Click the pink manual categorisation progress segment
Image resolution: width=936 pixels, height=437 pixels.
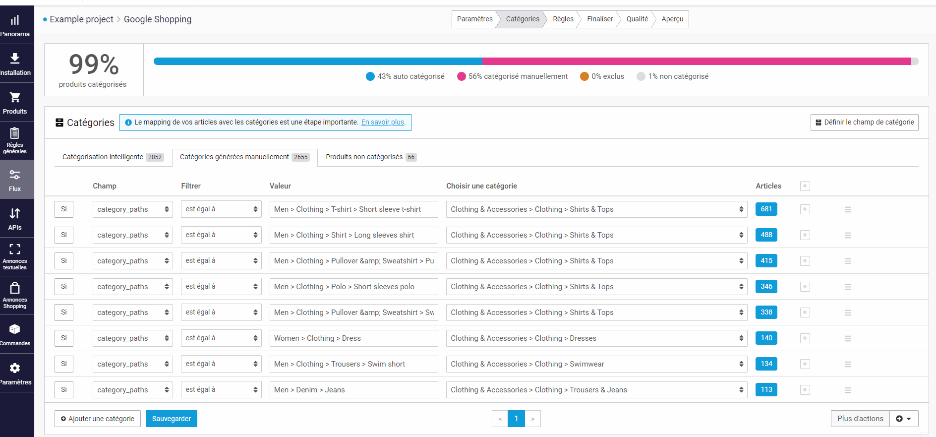(x=697, y=62)
